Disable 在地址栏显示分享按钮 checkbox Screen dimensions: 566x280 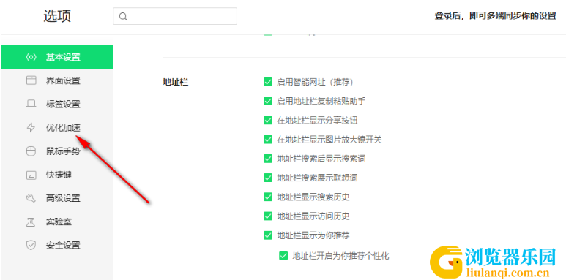point(268,120)
